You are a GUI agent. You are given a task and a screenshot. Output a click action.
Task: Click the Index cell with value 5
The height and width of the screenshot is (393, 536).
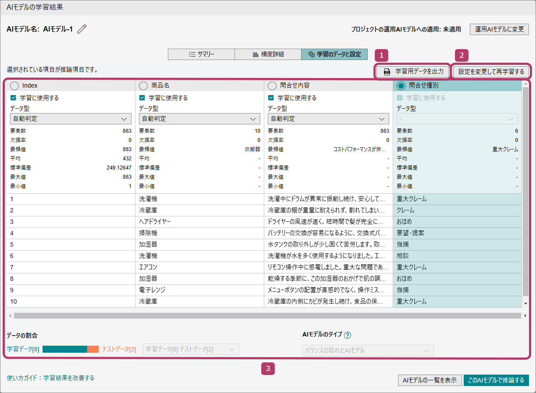point(71,244)
